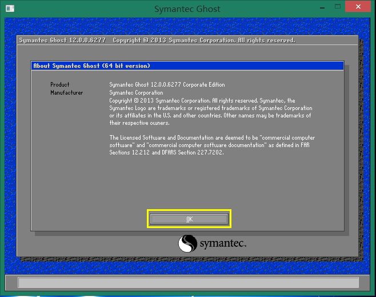Click 'Symantec Corporation' manufacturer value

click(136, 93)
